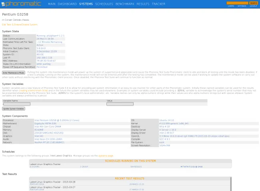Screen dimensions: 260x191
Task: Open the BENCHMARK navigation item
Action: click(x=125, y=4)
